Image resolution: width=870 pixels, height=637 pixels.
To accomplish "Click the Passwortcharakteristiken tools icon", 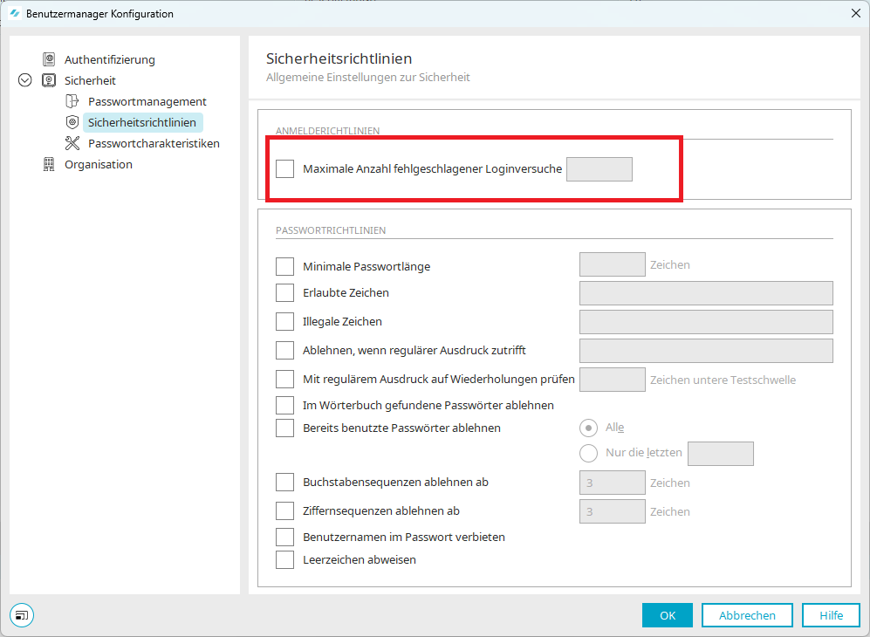I will (72, 143).
